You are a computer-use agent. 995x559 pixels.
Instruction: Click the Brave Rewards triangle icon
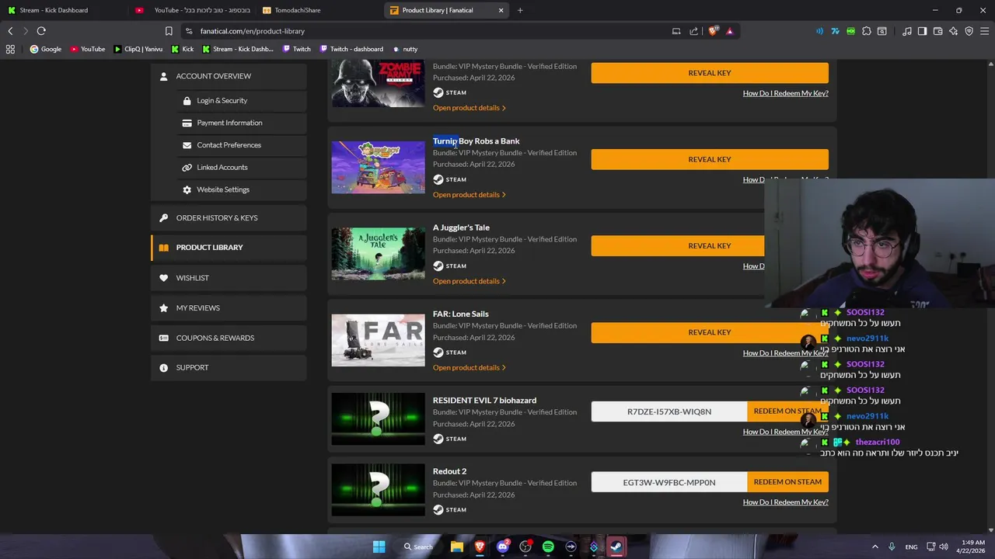[x=729, y=31]
